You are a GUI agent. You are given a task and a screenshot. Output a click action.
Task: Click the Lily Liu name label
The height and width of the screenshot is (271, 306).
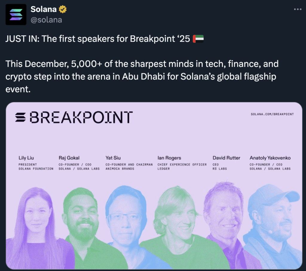[x=26, y=158]
